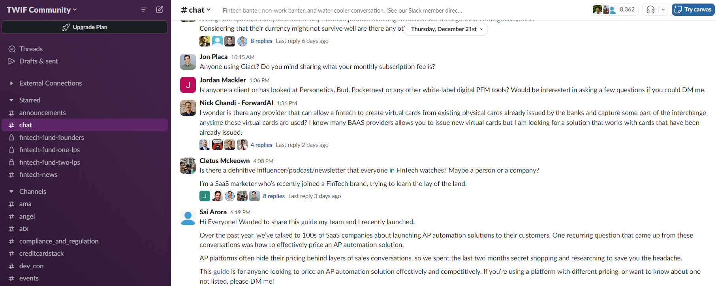Click the Upgrade Plan button

85,27
